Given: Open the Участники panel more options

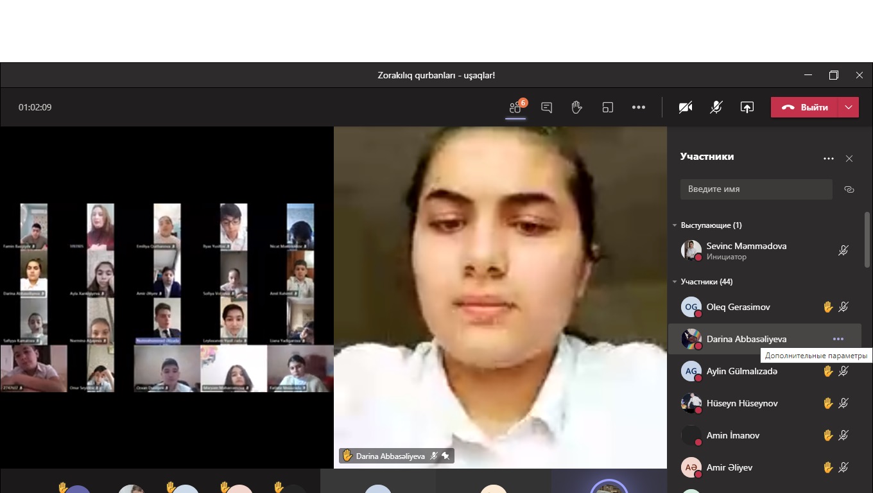Looking at the screenshot, I should click(829, 159).
